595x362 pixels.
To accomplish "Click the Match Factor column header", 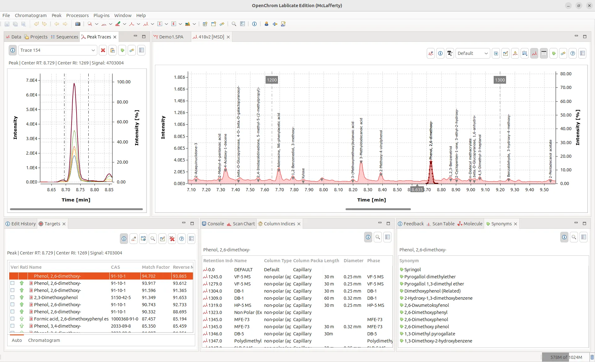I will 156,267.
